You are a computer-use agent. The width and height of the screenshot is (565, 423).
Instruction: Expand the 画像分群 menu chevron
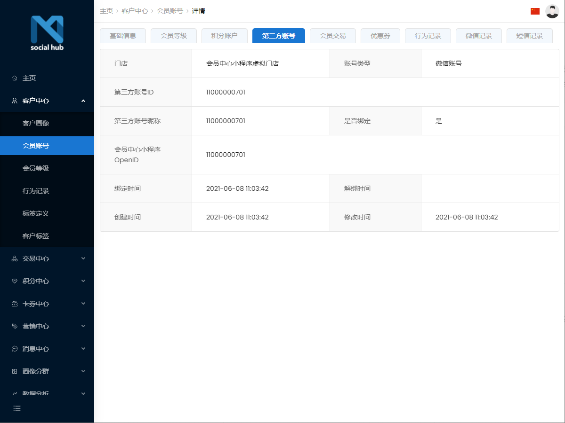coord(83,371)
